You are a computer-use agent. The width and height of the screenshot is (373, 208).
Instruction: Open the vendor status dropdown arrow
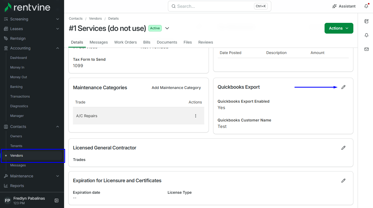[x=167, y=28]
